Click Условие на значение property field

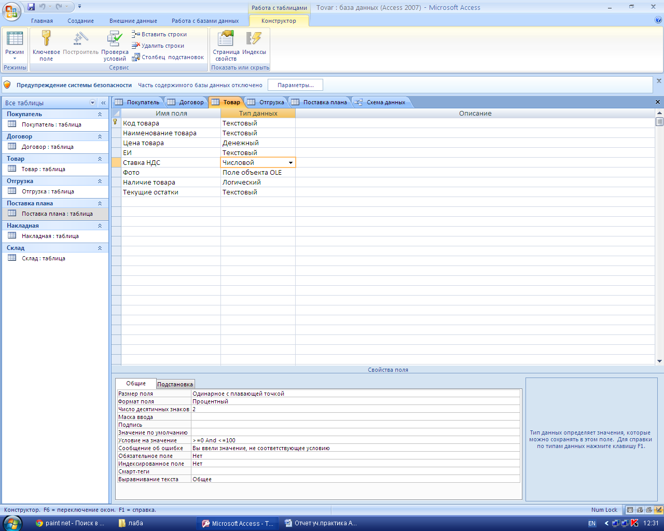355,440
